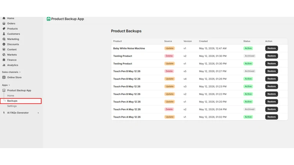This screenshot has width=294, height=165.
Task: Click Update badge for Baby White Noise Machine
Action: [169, 48]
